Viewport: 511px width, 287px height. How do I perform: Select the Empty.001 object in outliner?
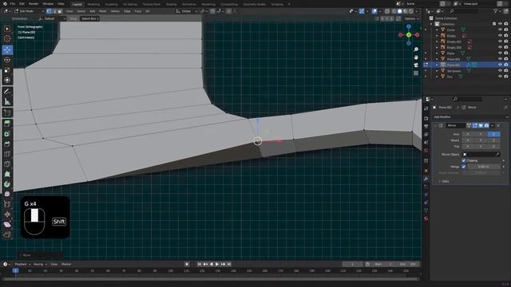point(454,41)
